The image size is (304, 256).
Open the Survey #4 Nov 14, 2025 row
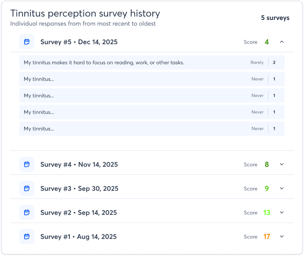(x=79, y=164)
